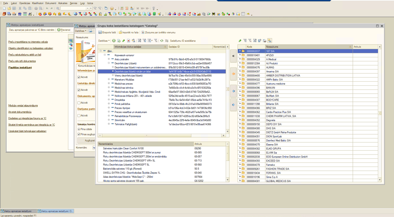Add new section with green plus icon
Viewport: 394px width, 217px height.
(114, 41)
